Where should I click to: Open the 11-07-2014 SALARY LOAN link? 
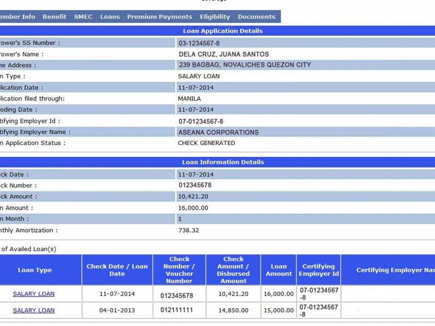coord(34,294)
